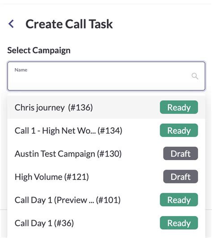Image resolution: width=212 pixels, height=238 pixels.
Task: Click the (#136) campaign ID text
Action: tap(80, 107)
